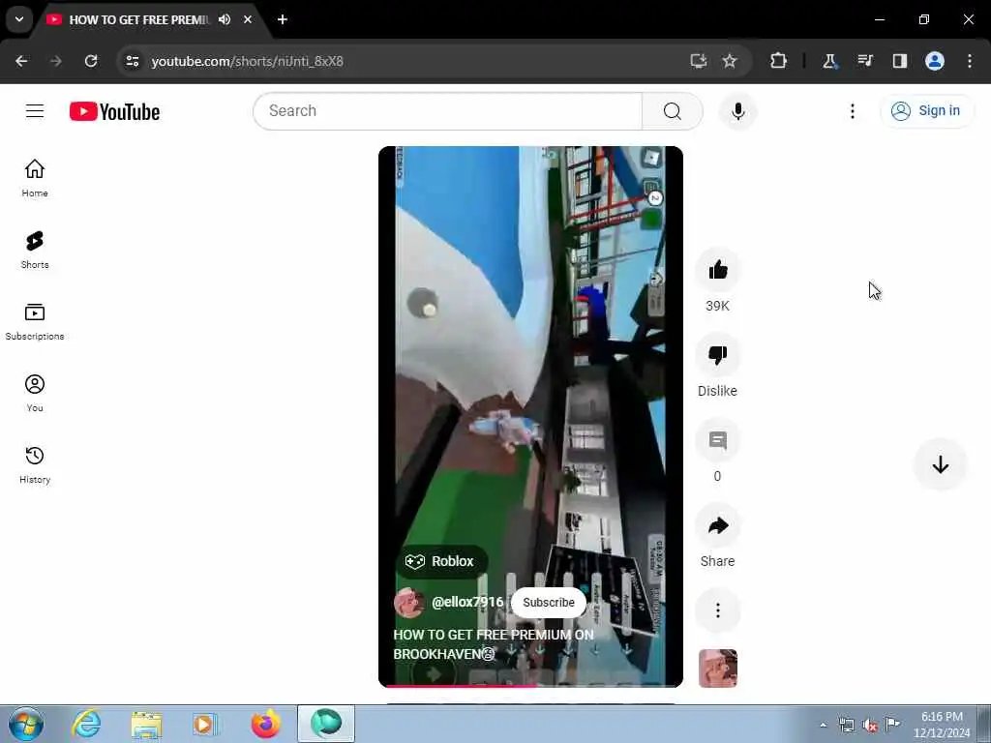Seek using the short's red progress bar
Viewport: 991px width, 743px height.
(x=530, y=686)
